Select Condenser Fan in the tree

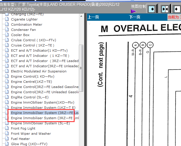pyautogui.click(x=23, y=30)
